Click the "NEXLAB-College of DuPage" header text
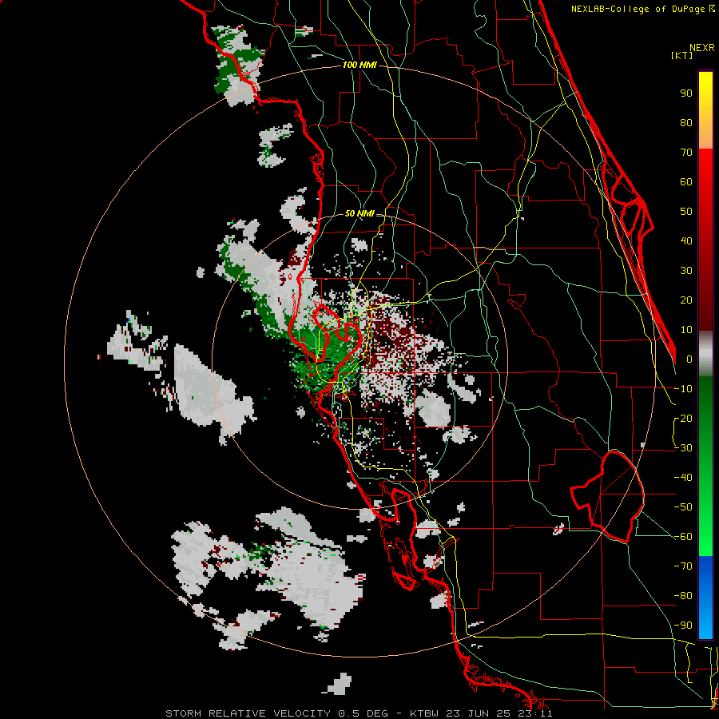719x719 pixels. coord(638,9)
